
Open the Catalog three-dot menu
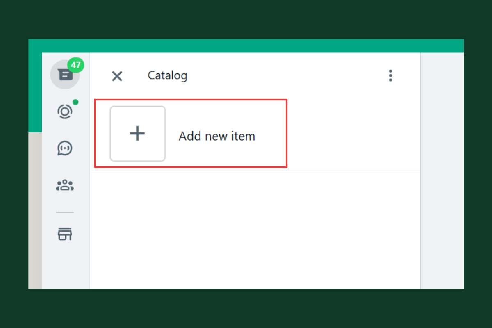click(390, 75)
